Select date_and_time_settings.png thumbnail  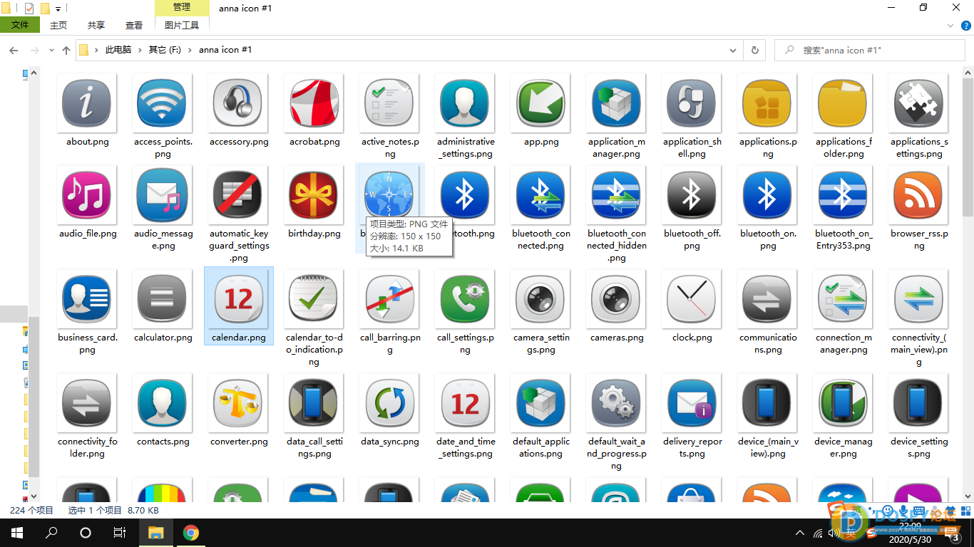pyautogui.click(x=466, y=403)
